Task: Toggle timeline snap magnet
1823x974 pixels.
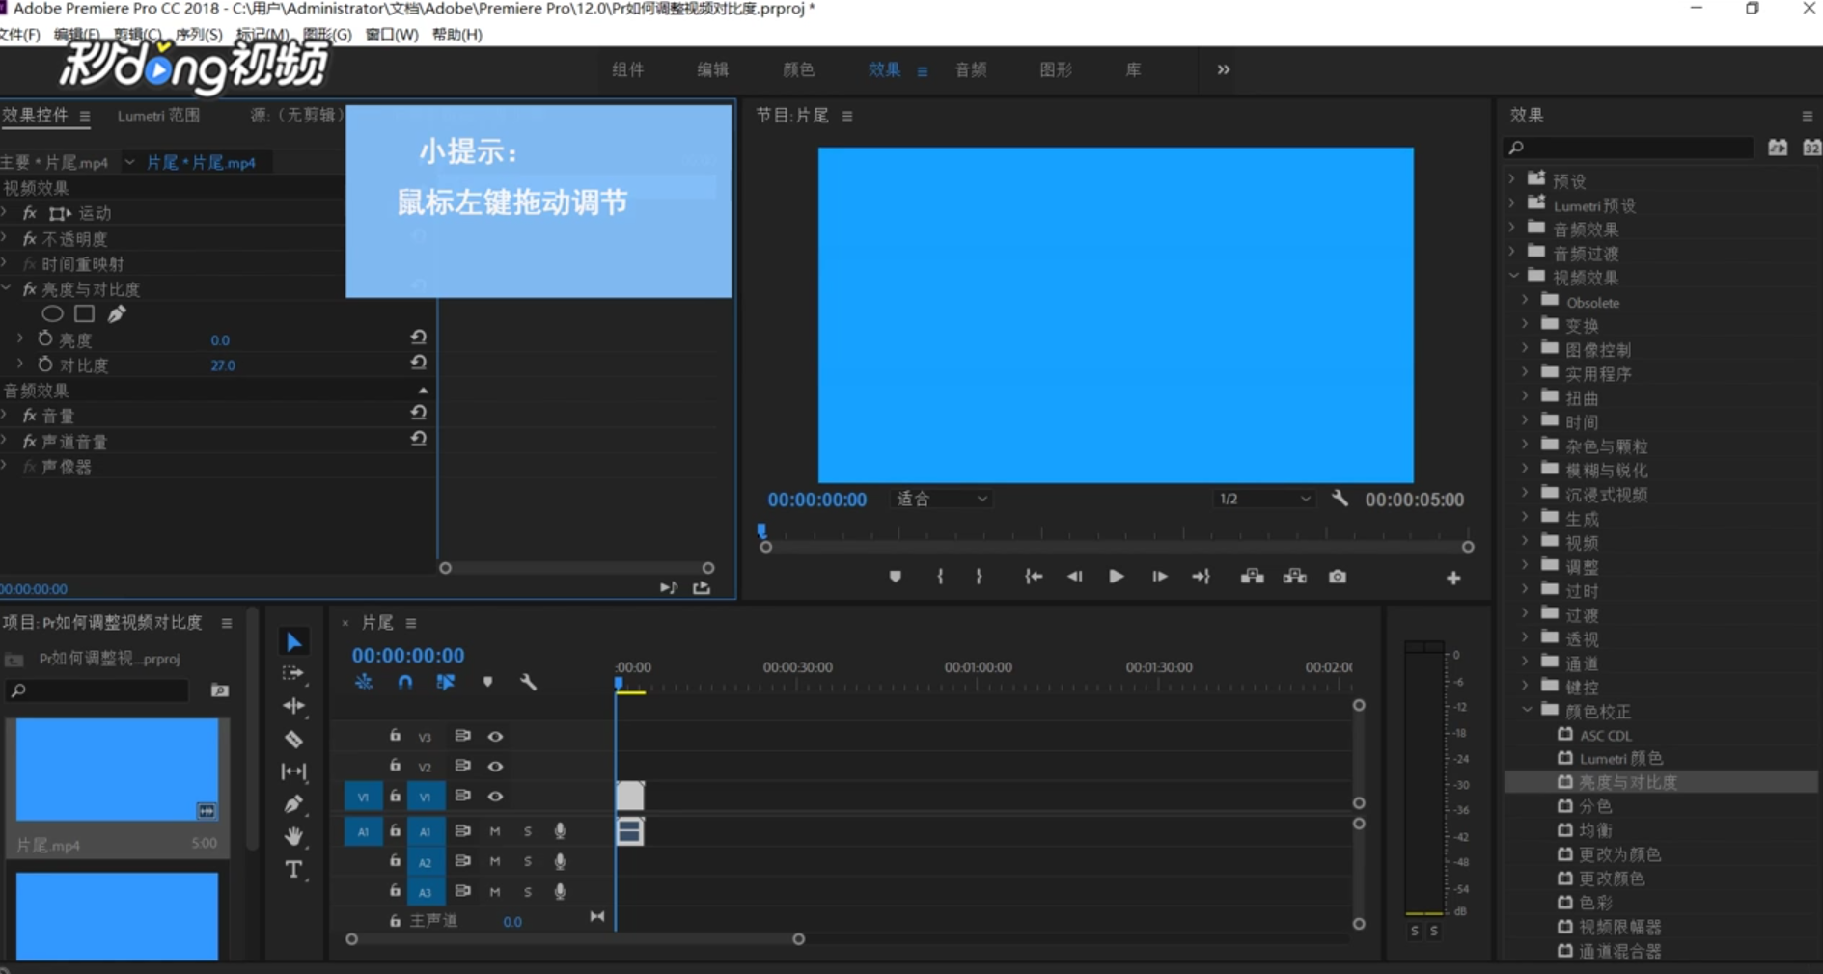Action: [405, 682]
